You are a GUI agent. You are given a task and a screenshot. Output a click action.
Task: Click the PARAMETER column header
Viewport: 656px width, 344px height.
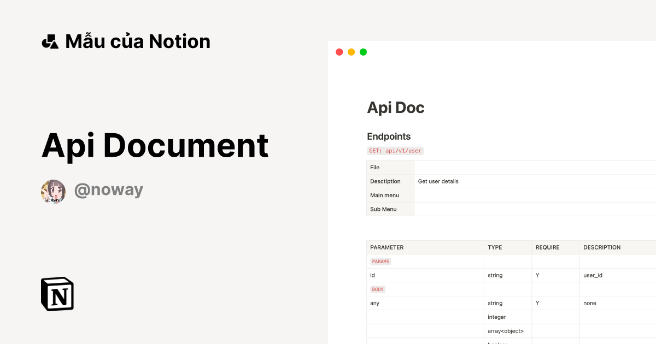(387, 247)
